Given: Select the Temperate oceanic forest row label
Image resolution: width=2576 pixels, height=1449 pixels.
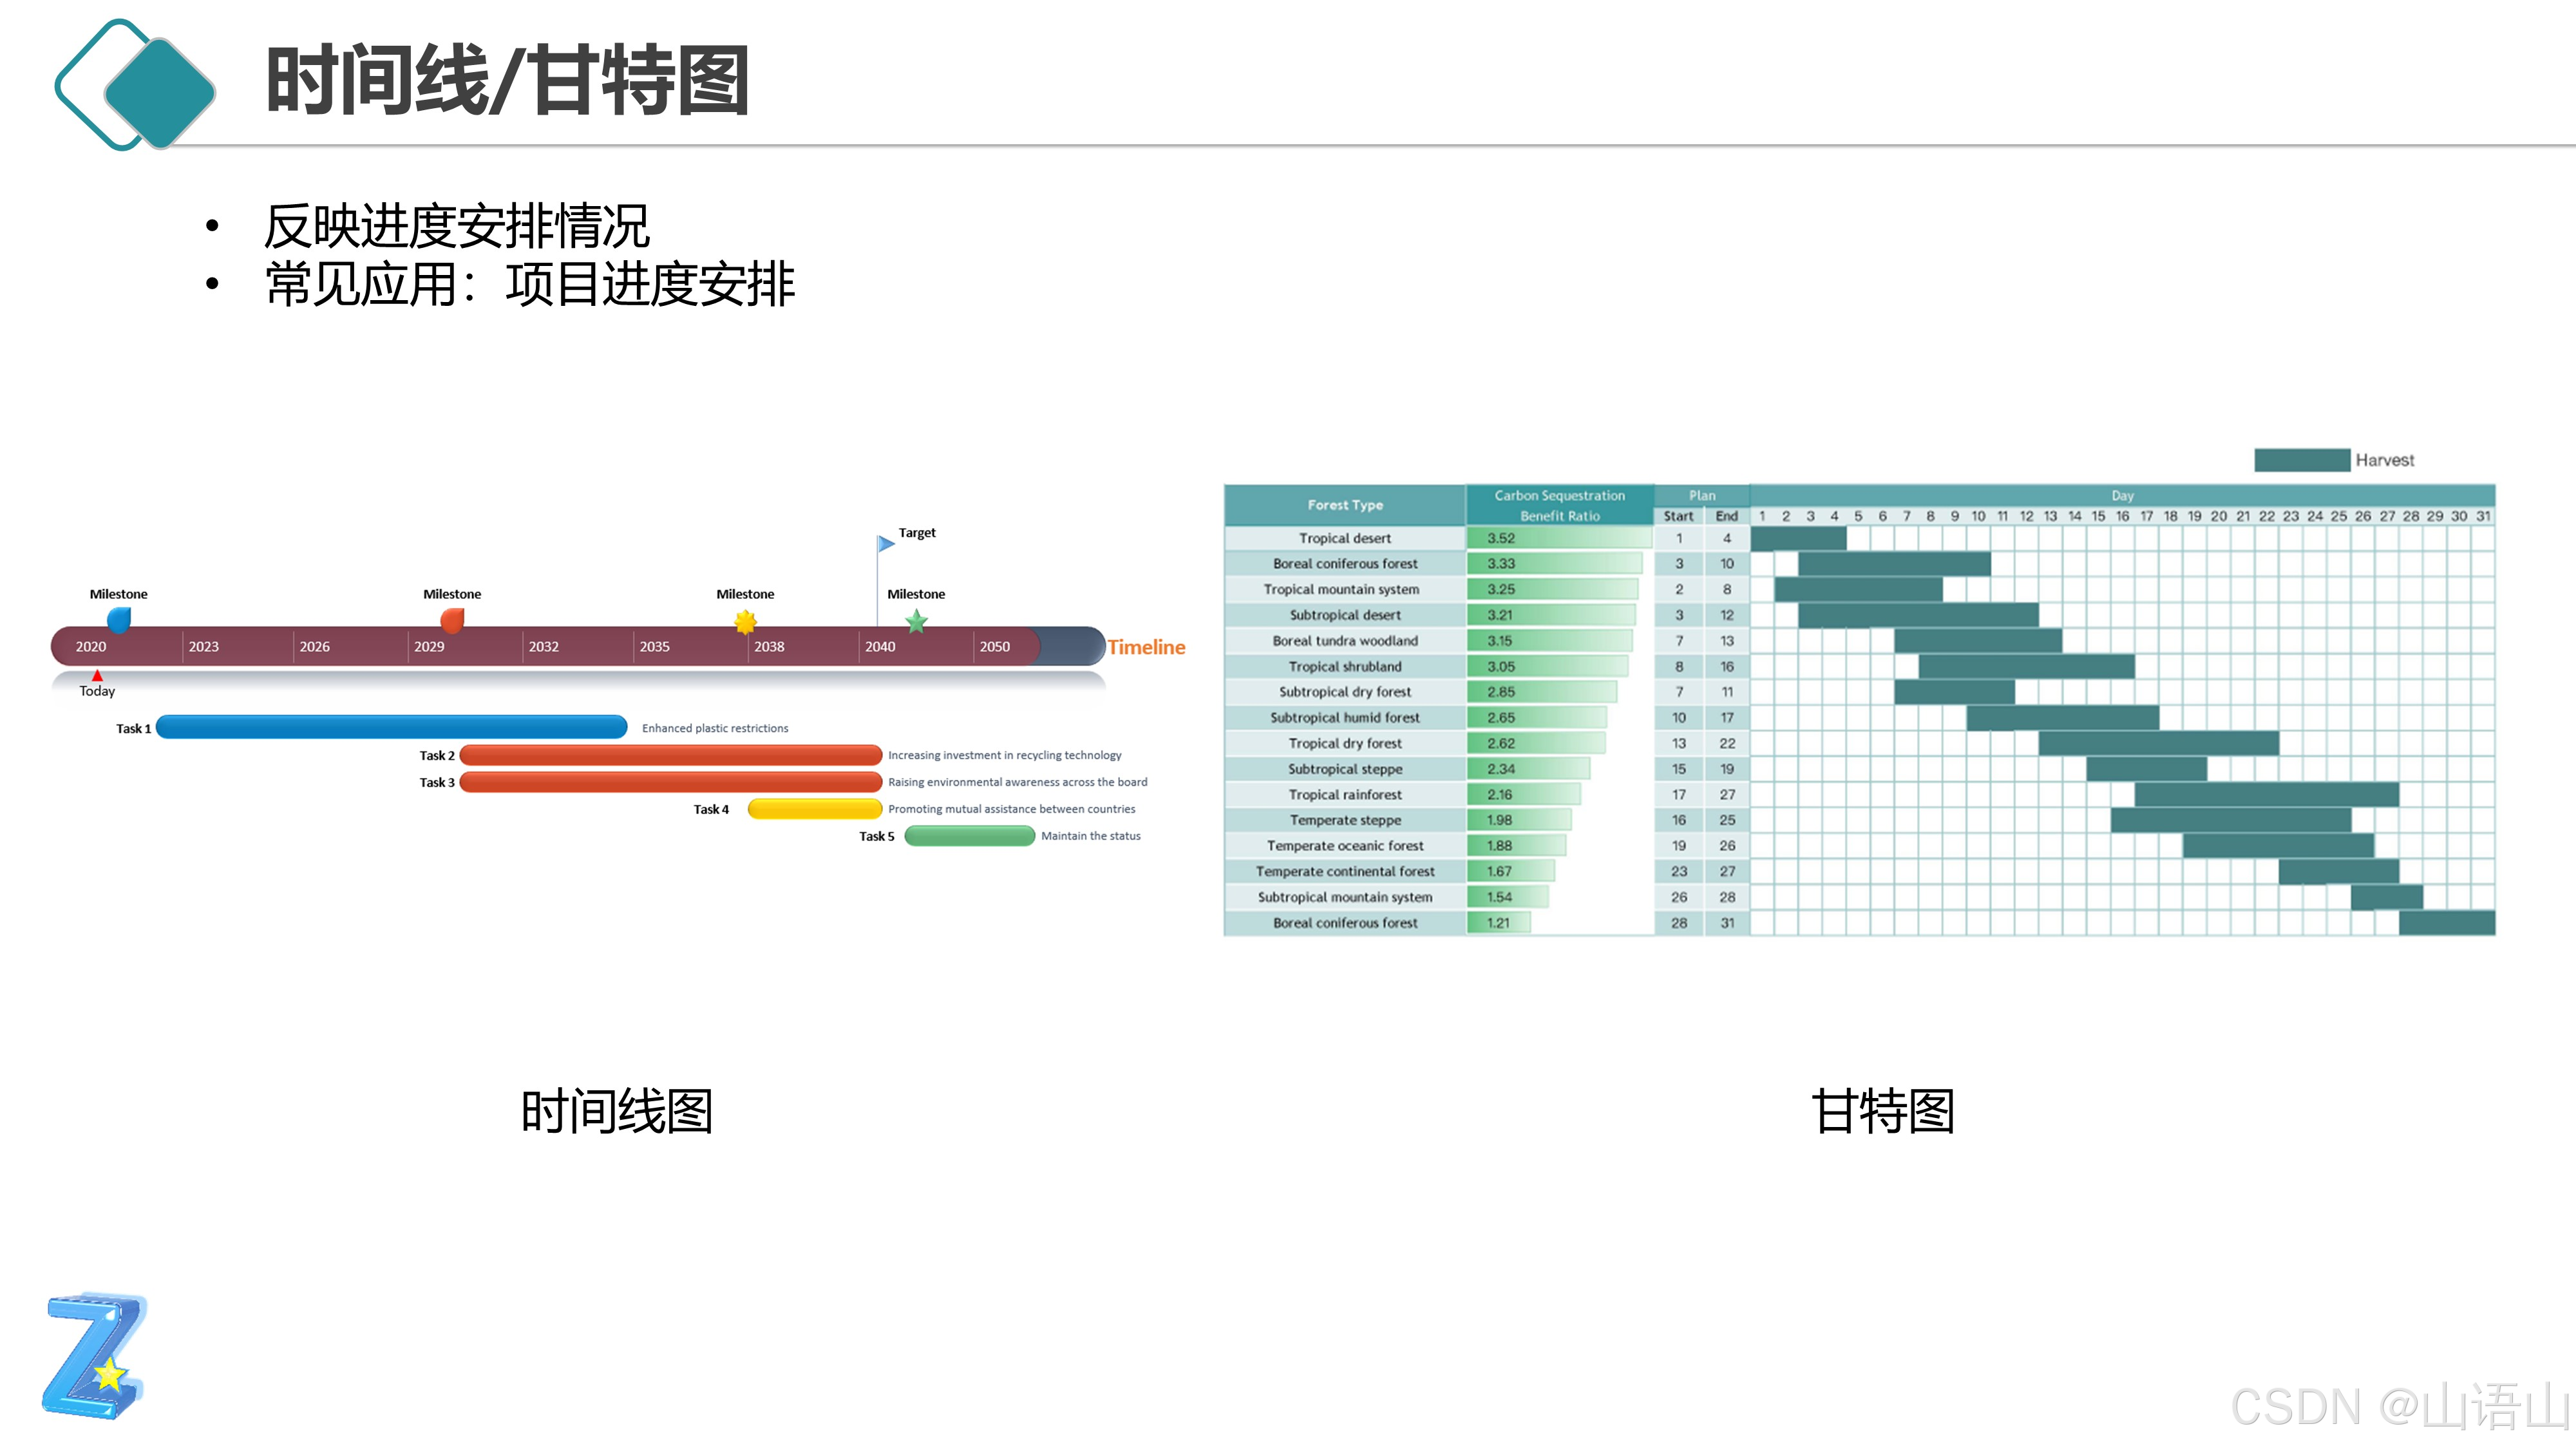Looking at the screenshot, I should point(1345,846).
